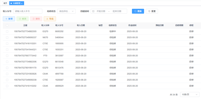The height and width of the screenshot is (99, 201).
Task: Click the calendar icon in date range
Action: coord(93,11)
